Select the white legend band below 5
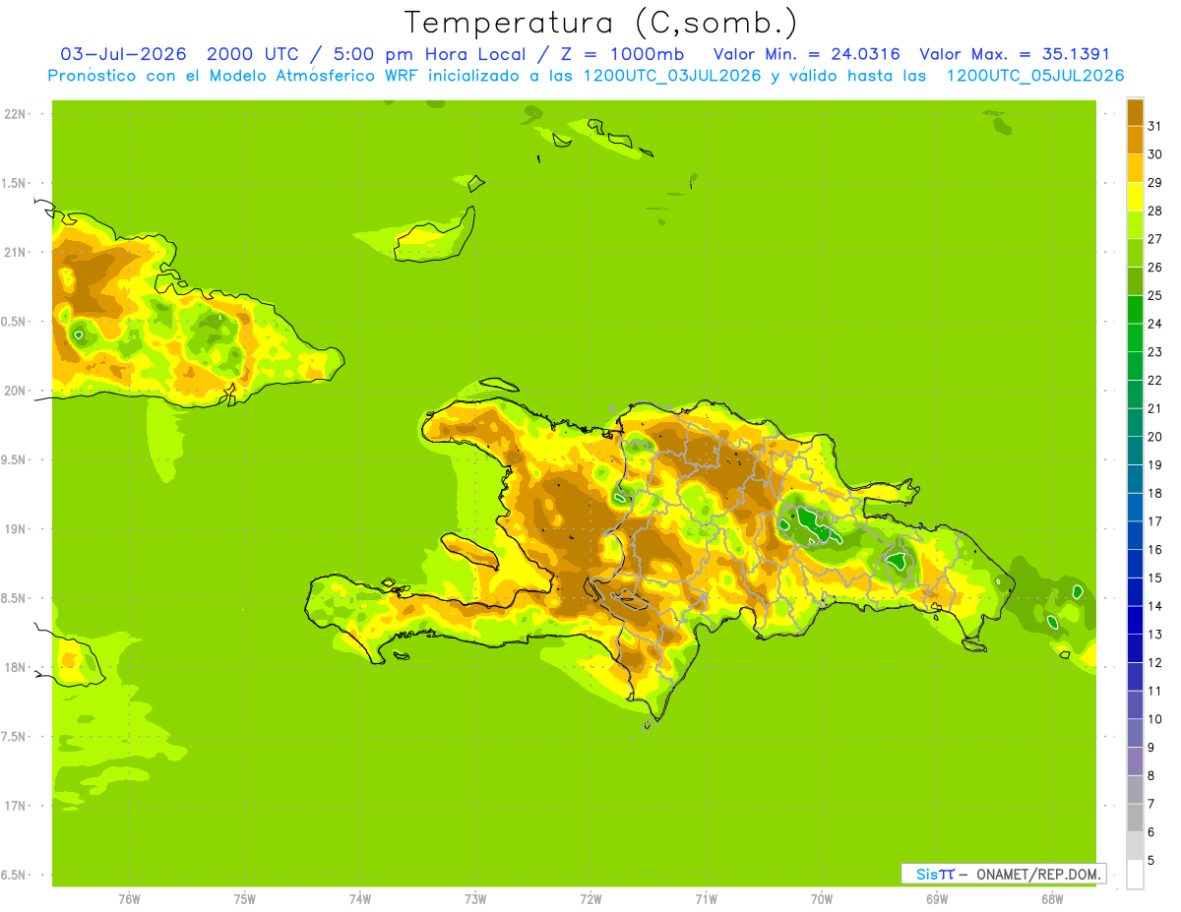1181x912 pixels. [1135, 875]
